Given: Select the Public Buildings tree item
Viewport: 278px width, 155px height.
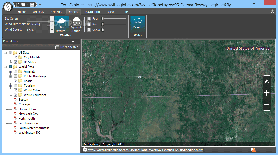Looking at the screenshot, I should click(x=35, y=76).
